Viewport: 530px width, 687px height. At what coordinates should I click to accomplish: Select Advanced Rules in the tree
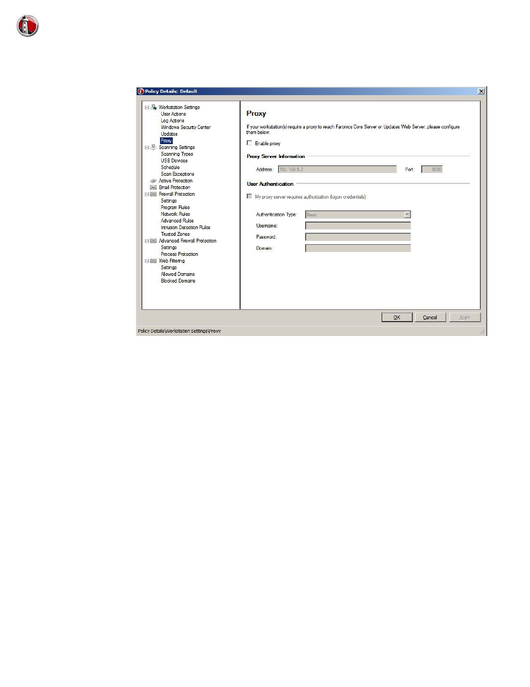coord(177,221)
